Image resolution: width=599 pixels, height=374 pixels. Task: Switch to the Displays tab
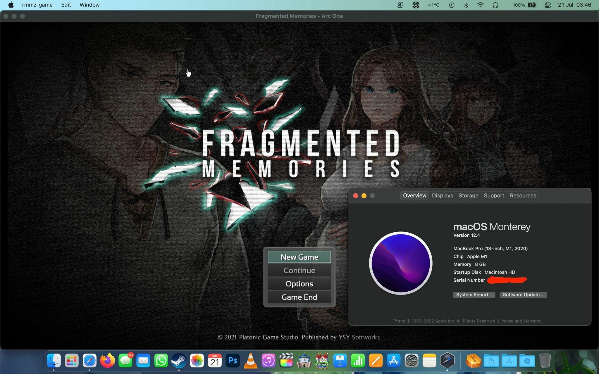pyautogui.click(x=442, y=195)
